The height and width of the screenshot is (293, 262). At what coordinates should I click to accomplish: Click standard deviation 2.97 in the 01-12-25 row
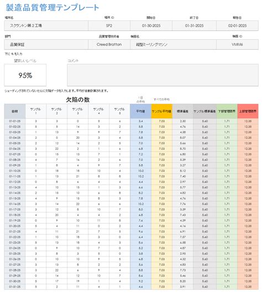coord(182,182)
